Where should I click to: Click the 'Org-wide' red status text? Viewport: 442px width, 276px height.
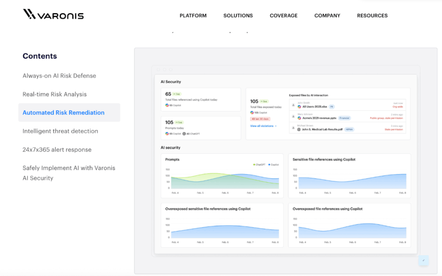tap(398, 107)
